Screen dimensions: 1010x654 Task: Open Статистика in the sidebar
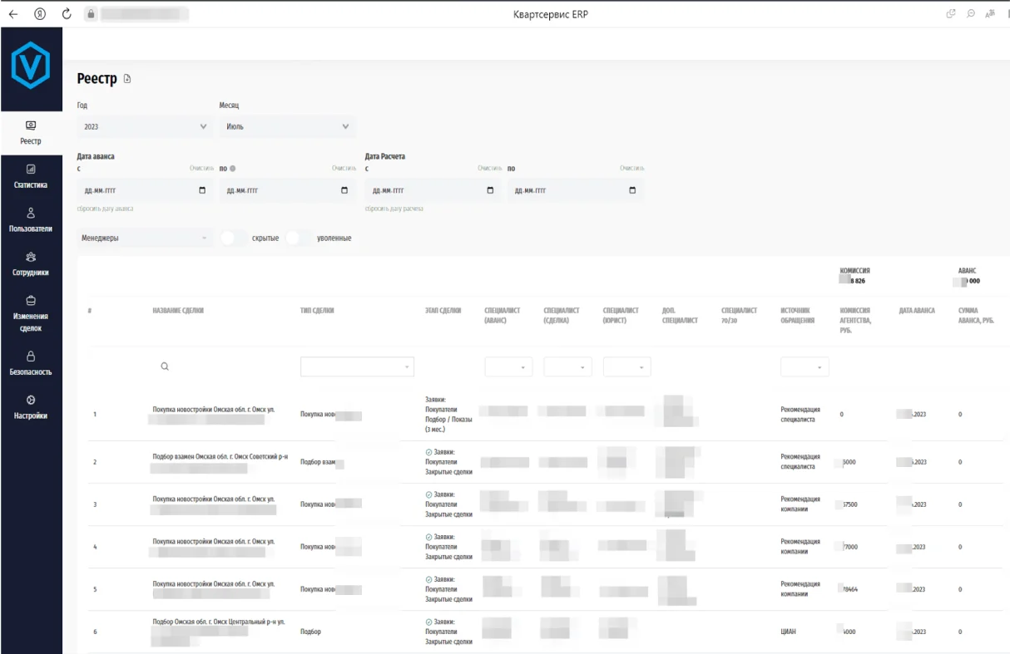click(x=31, y=176)
